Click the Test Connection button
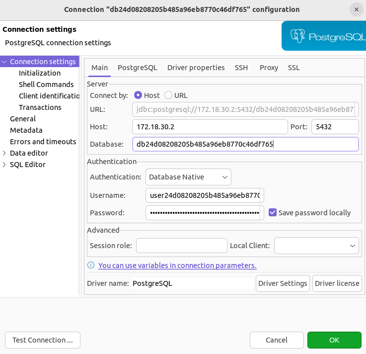Viewport: 366px width, 354px height. pos(43,340)
